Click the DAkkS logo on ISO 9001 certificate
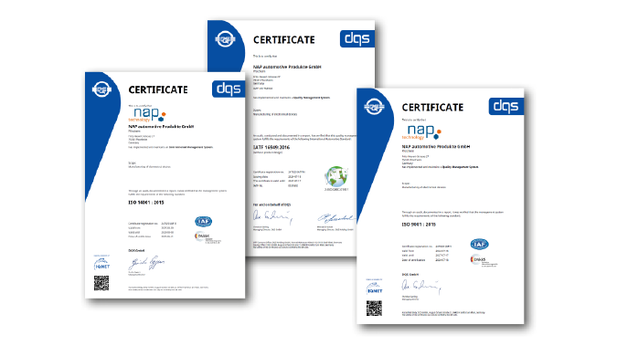 pos(484,261)
